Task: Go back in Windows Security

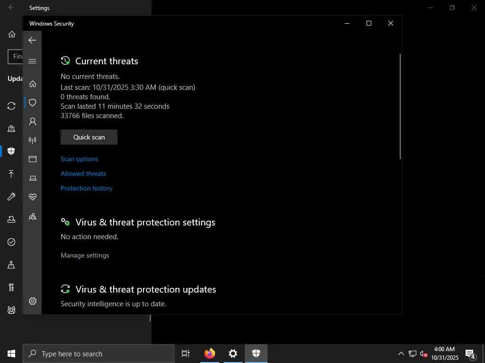Action: point(32,40)
